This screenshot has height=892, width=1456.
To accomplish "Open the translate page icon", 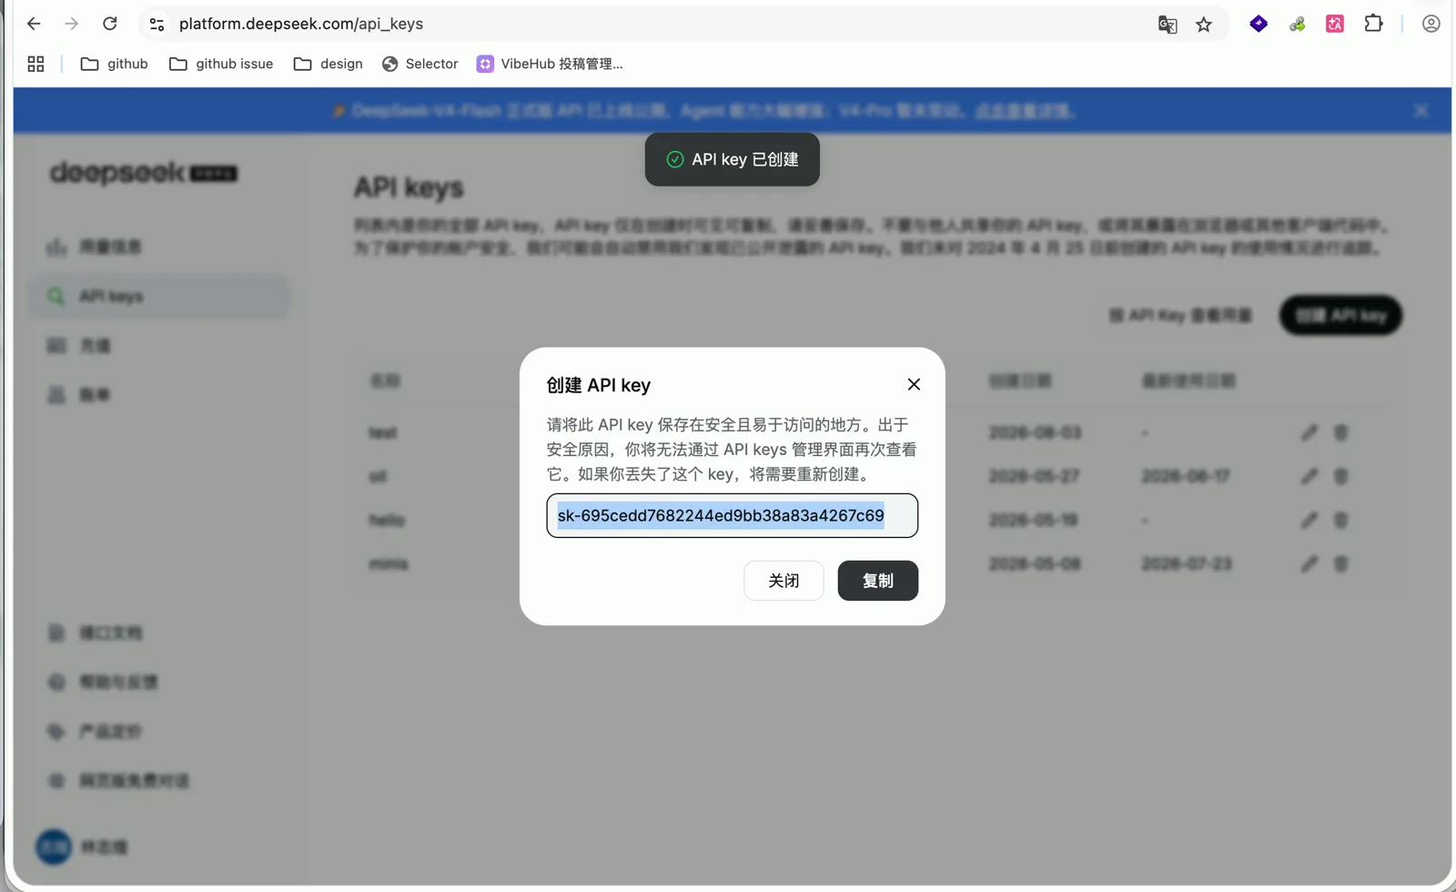I will pyautogui.click(x=1168, y=25).
